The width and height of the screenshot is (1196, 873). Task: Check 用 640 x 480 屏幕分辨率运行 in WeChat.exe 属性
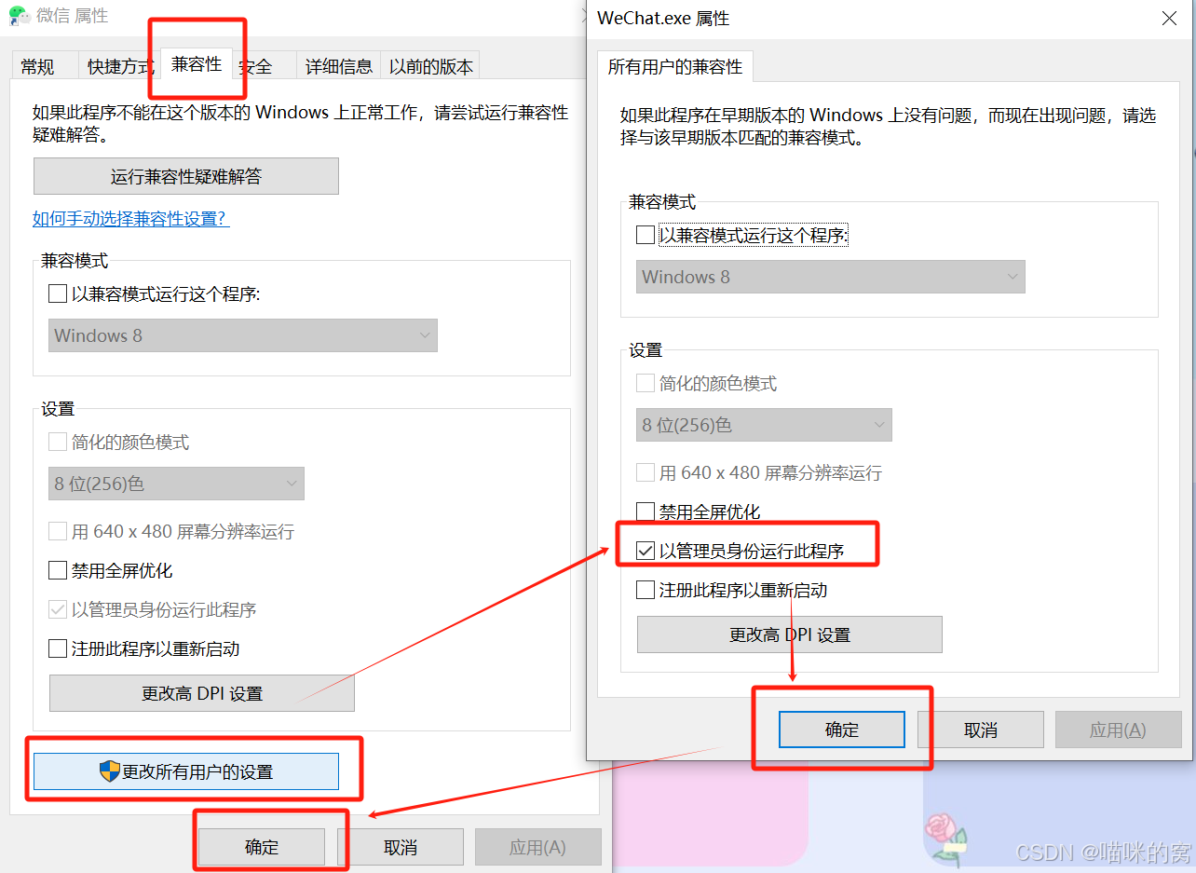point(646,473)
